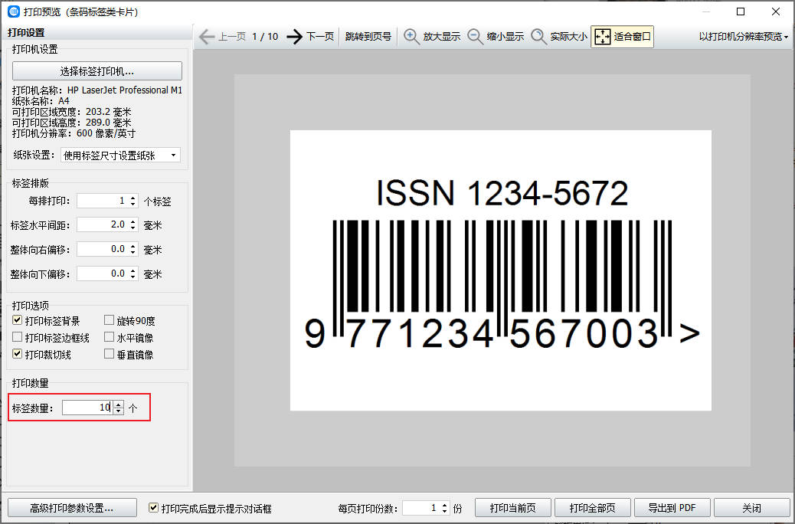Click copies per page input field

420,508
